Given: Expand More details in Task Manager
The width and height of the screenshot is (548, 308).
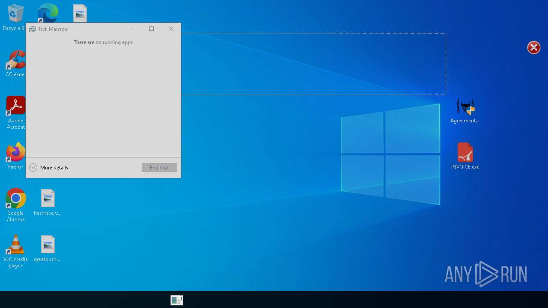Looking at the screenshot, I should [x=49, y=168].
